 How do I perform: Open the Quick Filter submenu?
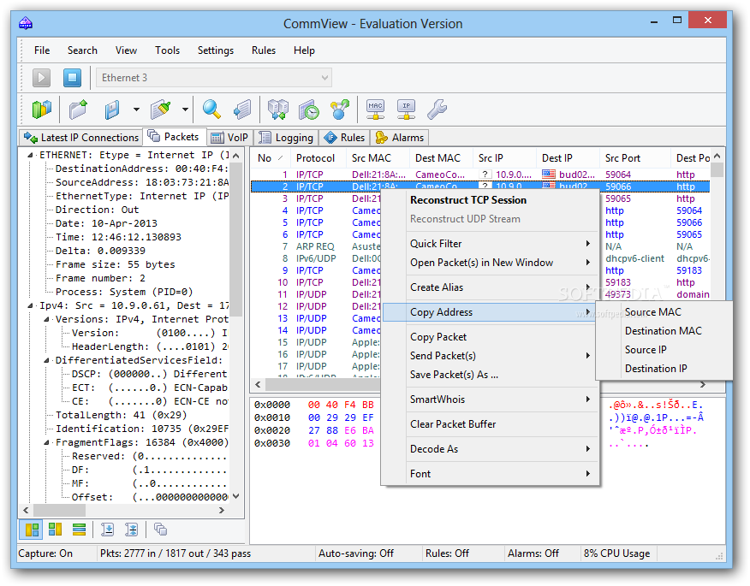click(x=491, y=244)
